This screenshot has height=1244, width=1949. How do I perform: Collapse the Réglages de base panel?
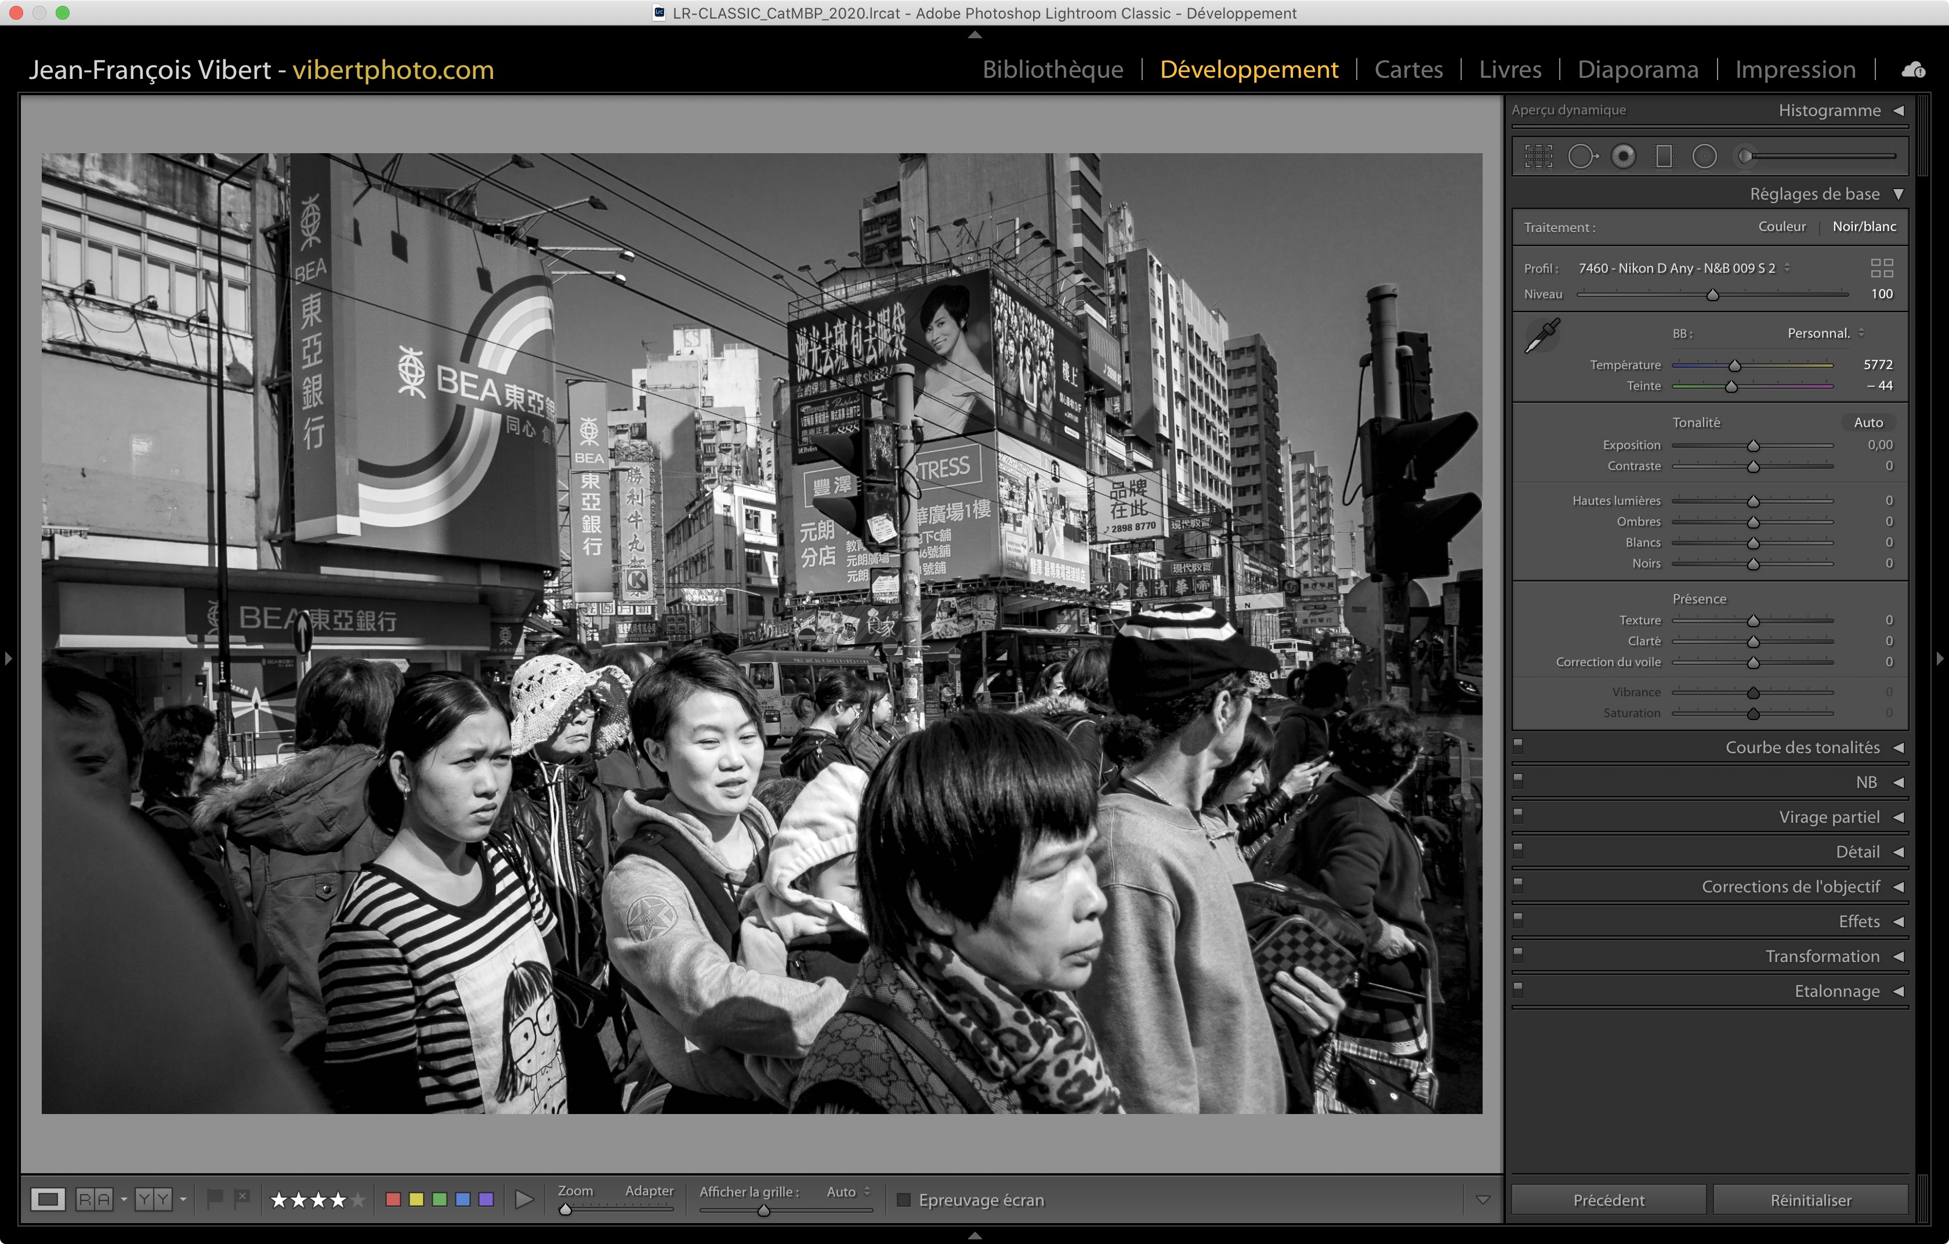coord(1898,194)
